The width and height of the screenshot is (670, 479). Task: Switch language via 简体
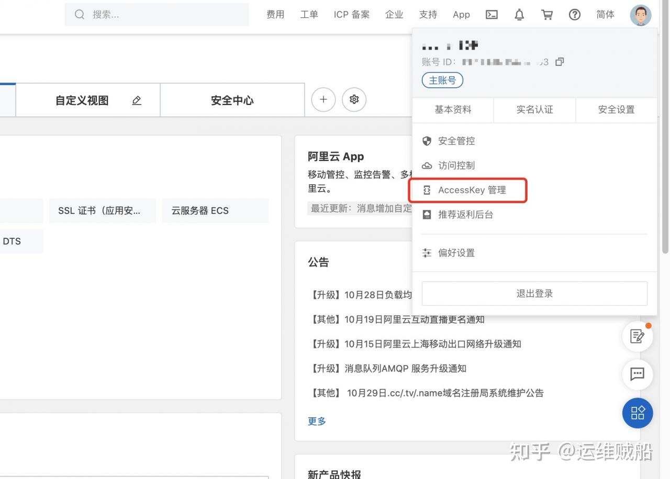click(x=606, y=15)
